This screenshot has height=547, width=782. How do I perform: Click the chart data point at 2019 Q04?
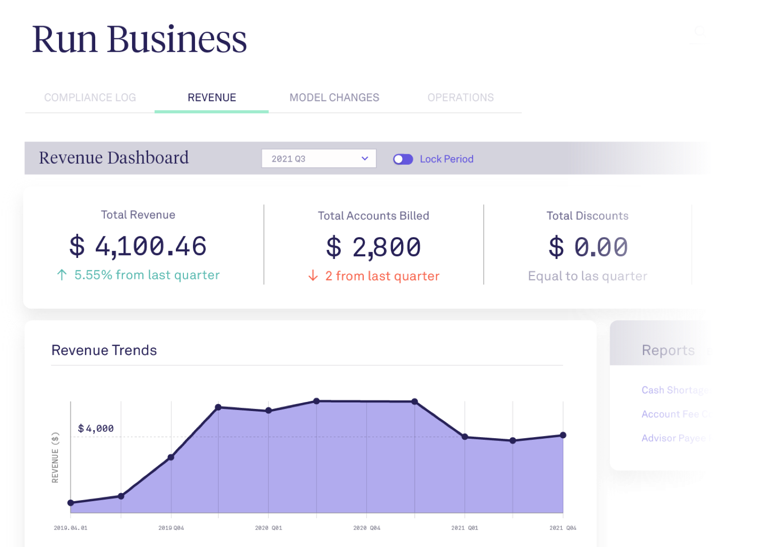pyautogui.click(x=171, y=457)
